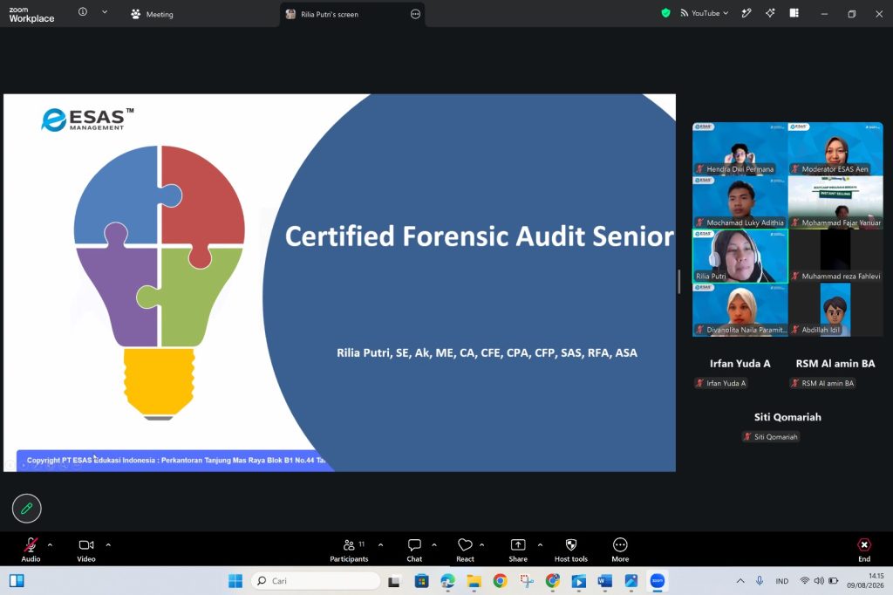This screenshot has width=893, height=595.
Task: Expand the dropdown next to the info icon
Action: point(105,12)
